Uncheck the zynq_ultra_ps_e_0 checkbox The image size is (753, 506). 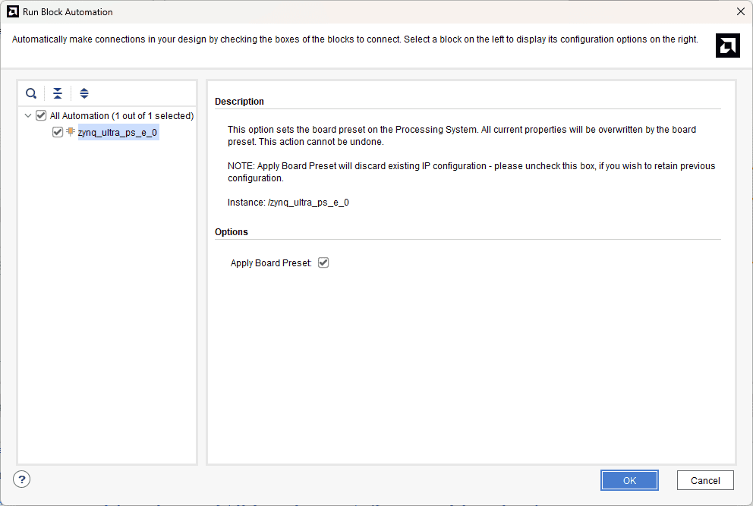point(58,132)
